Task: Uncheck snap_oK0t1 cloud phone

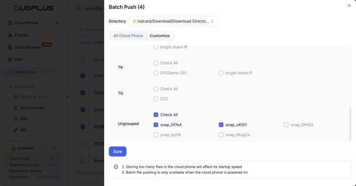Action: pyautogui.click(x=221, y=125)
